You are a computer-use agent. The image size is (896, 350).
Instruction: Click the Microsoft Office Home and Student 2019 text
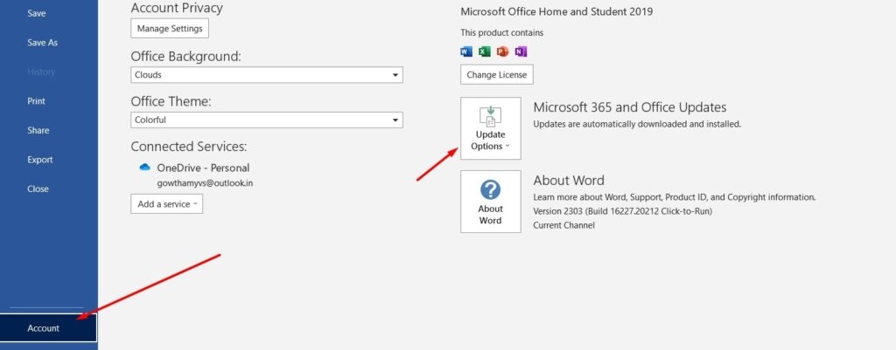pyautogui.click(x=556, y=11)
